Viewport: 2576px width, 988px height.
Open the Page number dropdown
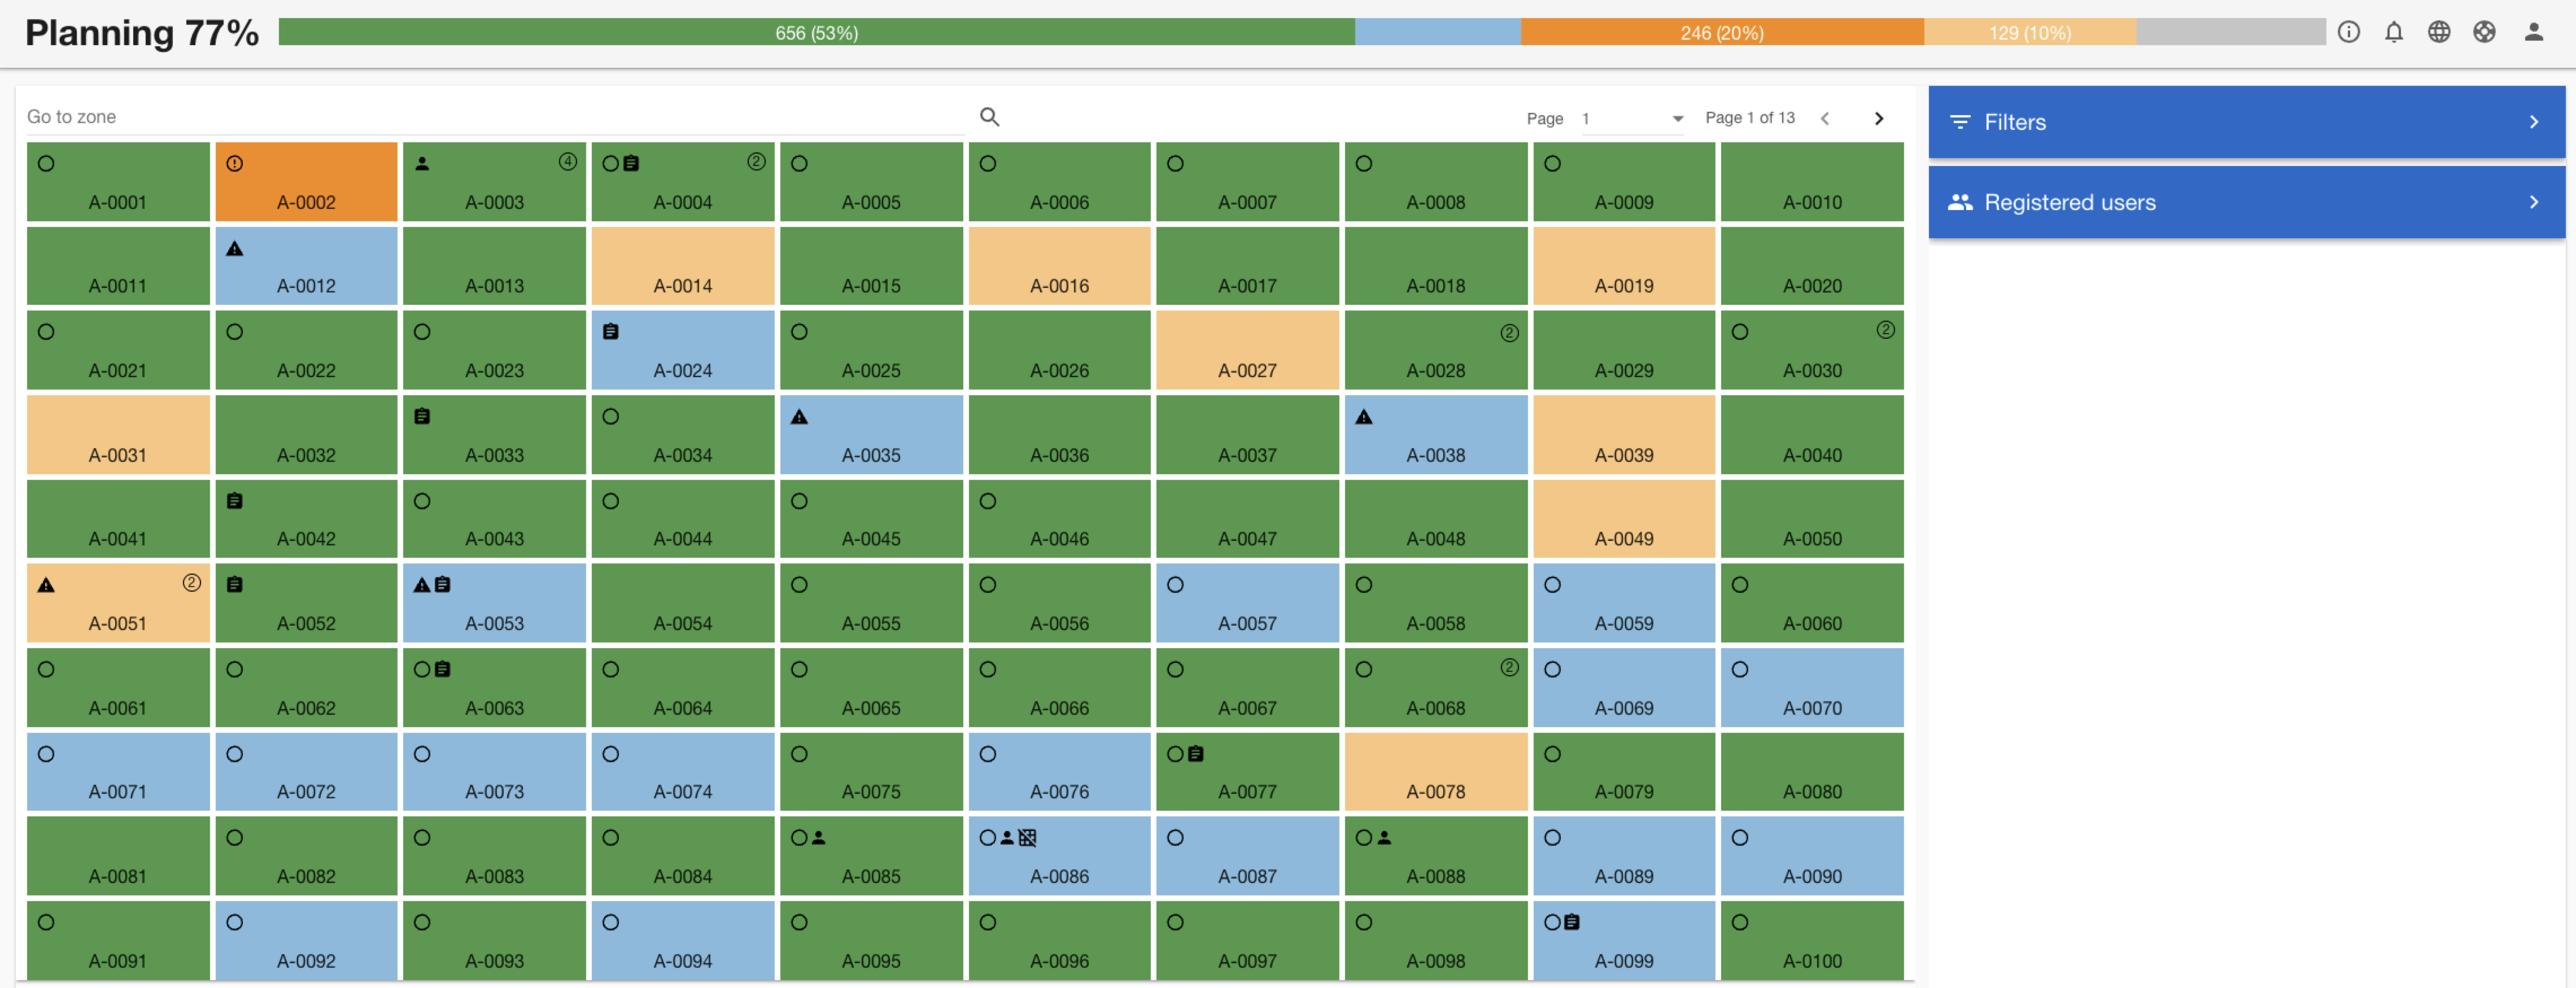[x=1633, y=119]
